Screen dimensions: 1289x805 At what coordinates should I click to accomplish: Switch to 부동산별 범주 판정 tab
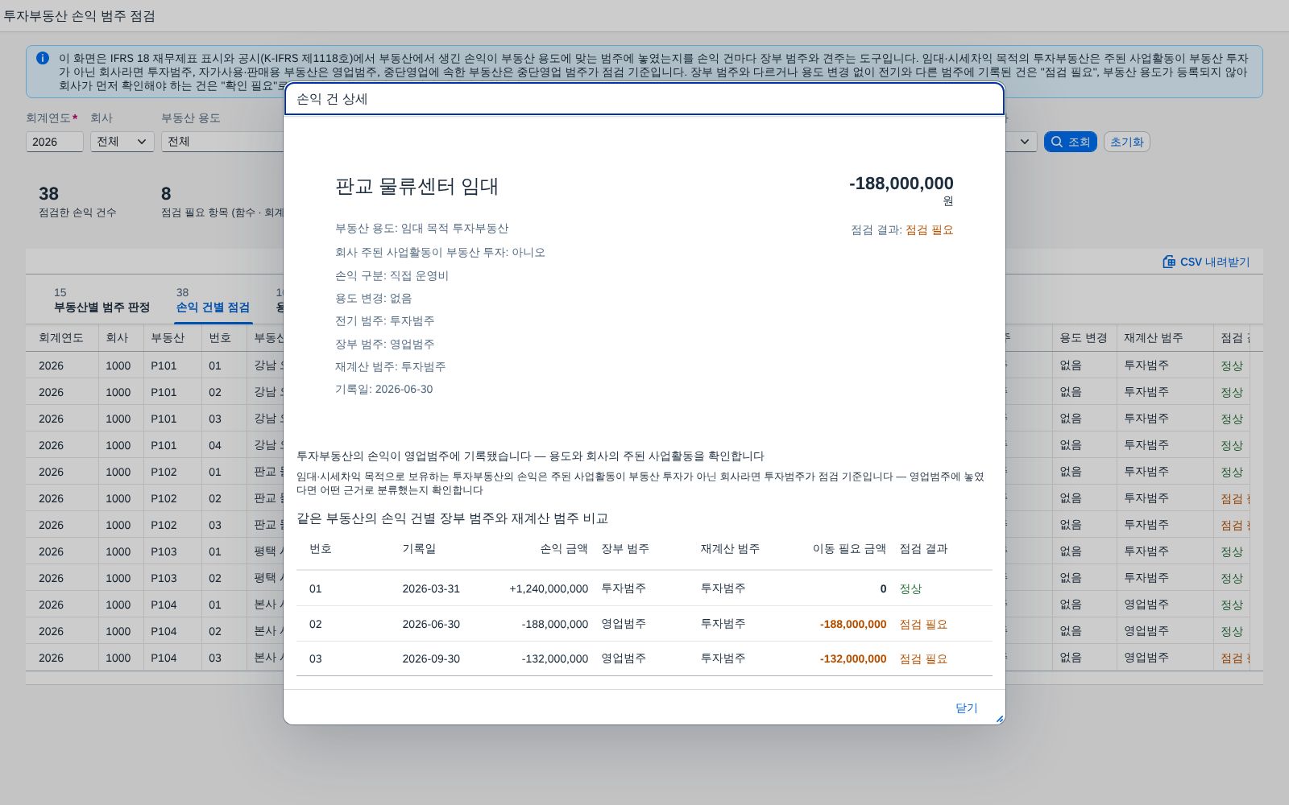point(102,300)
